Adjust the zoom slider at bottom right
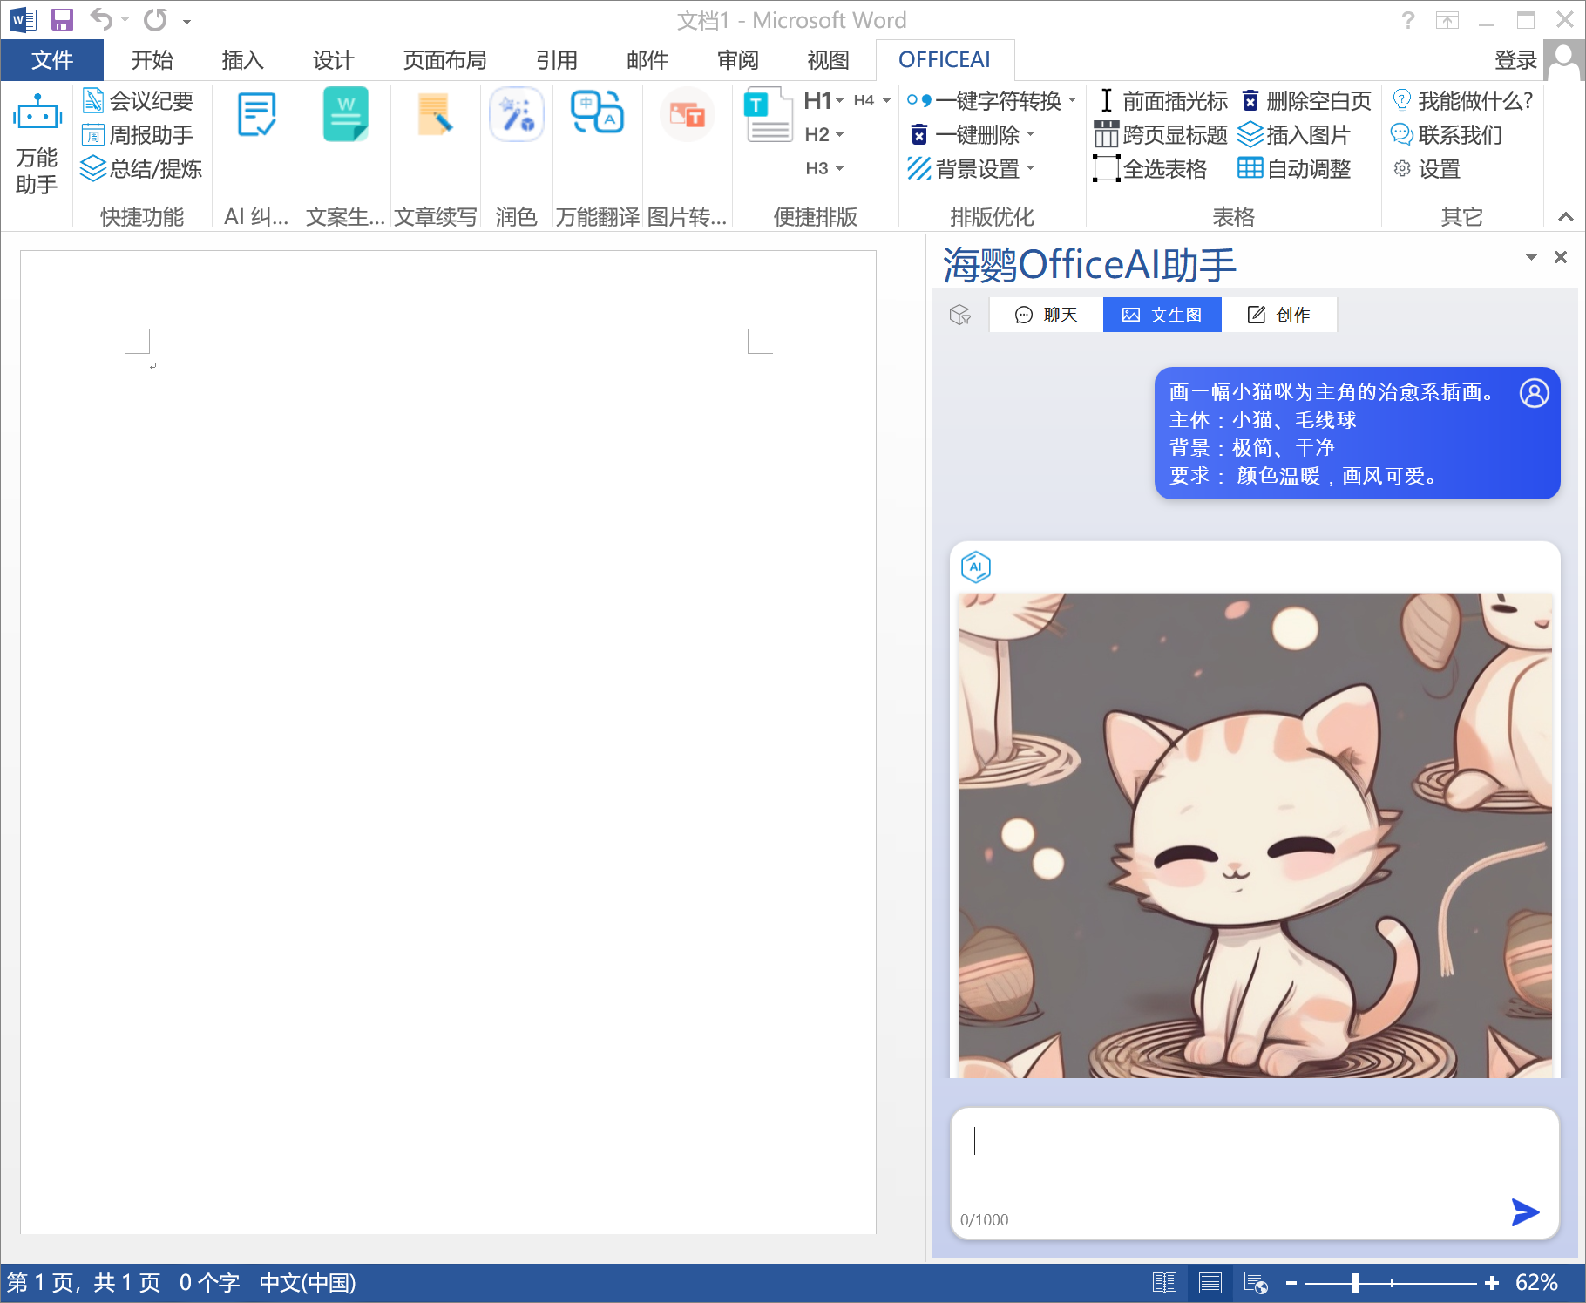 tap(1356, 1282)
